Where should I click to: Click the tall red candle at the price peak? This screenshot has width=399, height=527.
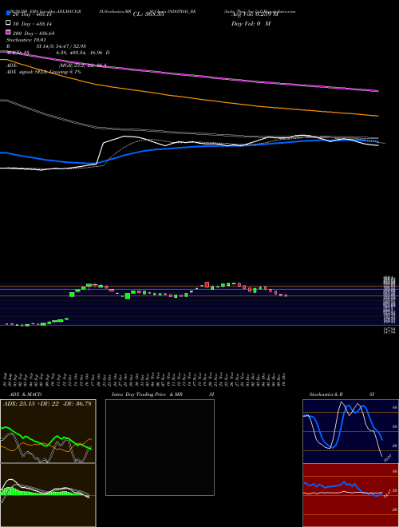207,285
